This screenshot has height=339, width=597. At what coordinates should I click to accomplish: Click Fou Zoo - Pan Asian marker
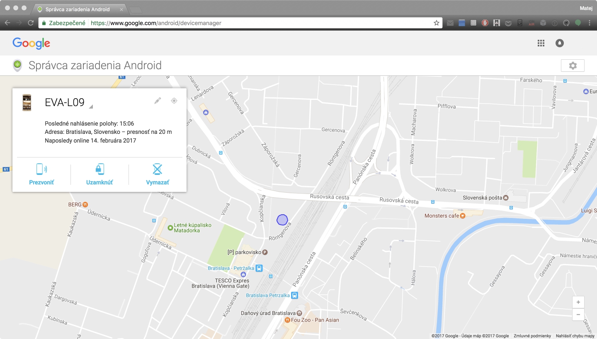[287, 320]
